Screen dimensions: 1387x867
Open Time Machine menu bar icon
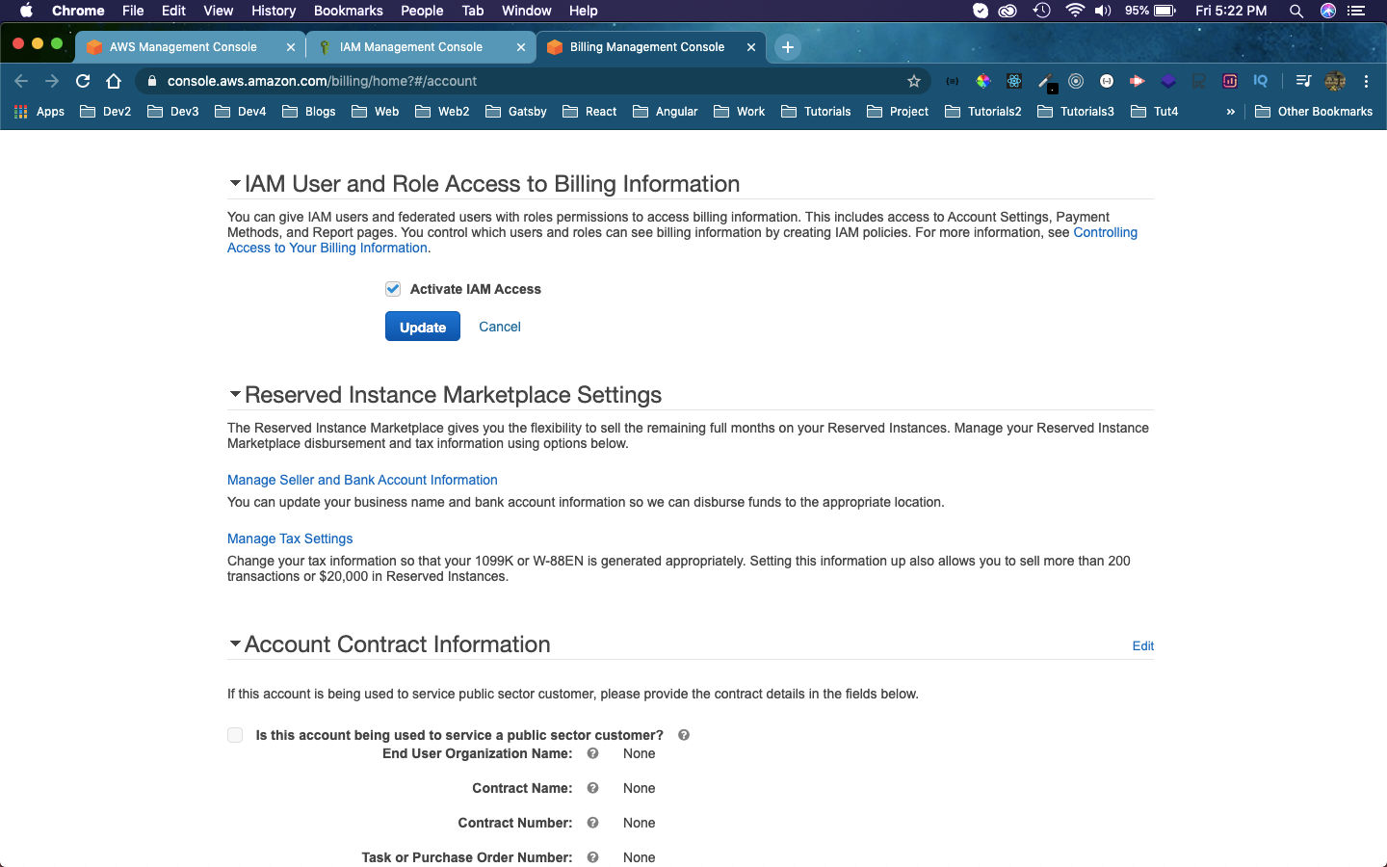[1041, 11]
